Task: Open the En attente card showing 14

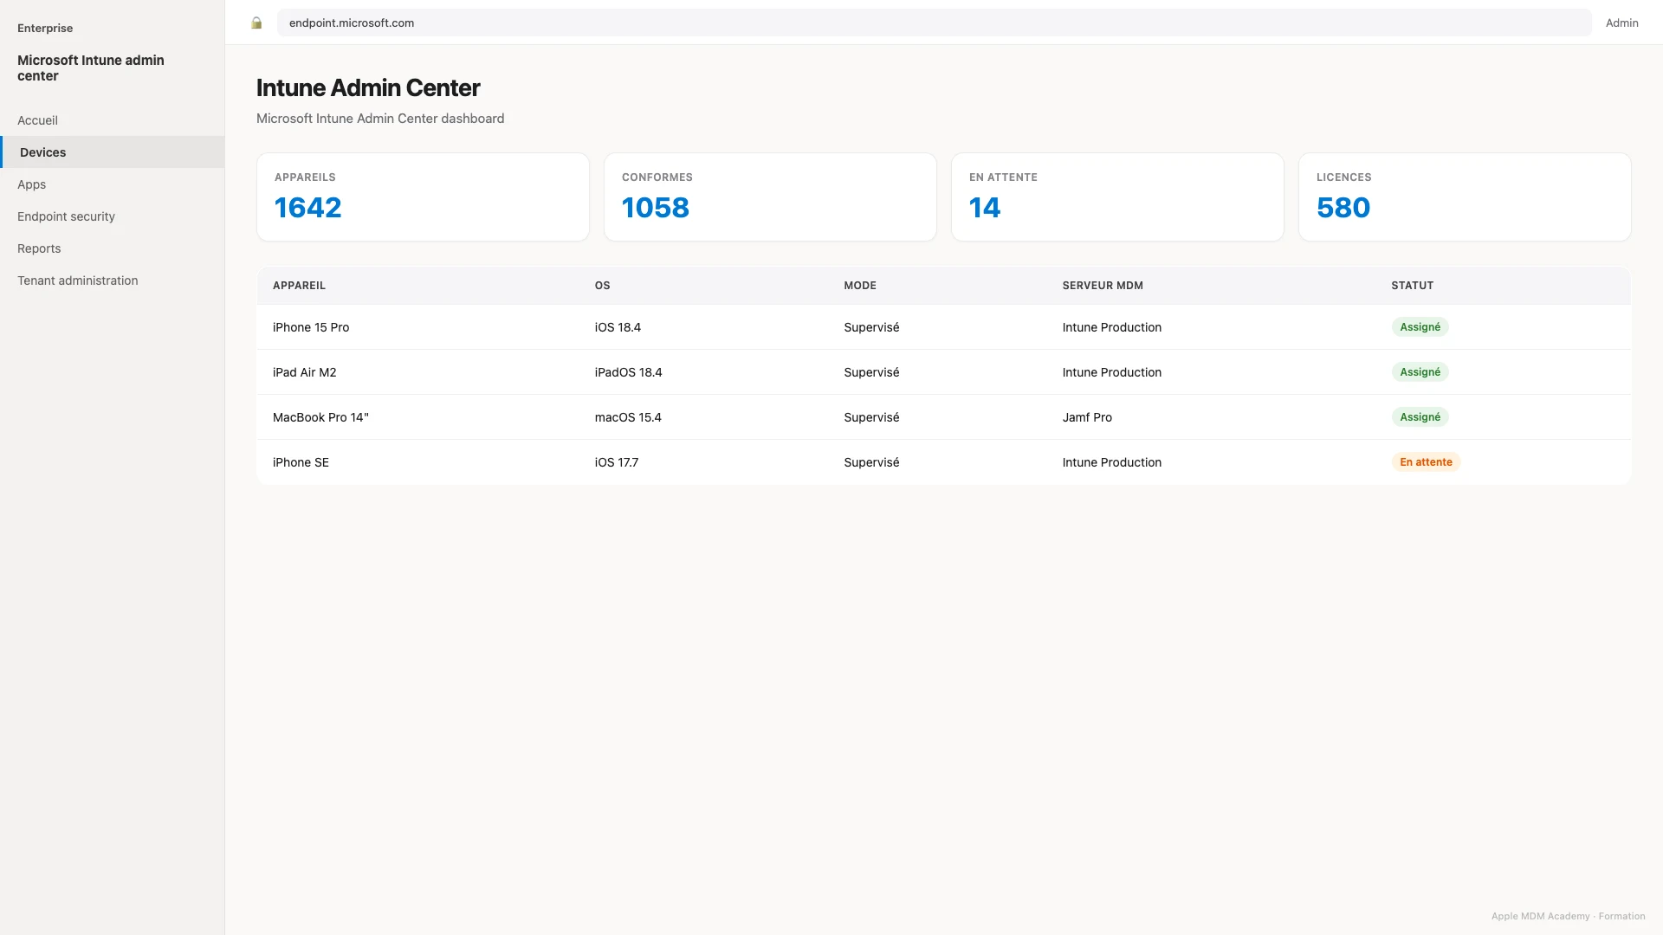Action: tap(1117, 197)
